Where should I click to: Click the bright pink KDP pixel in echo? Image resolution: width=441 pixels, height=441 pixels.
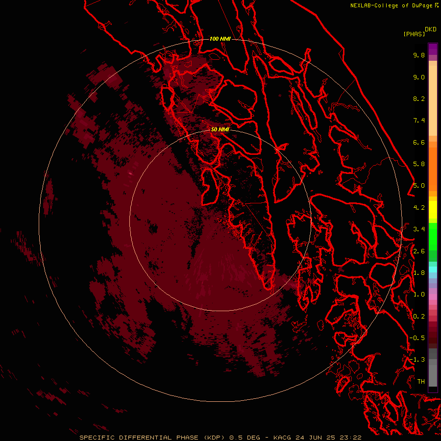click(130, 173)
